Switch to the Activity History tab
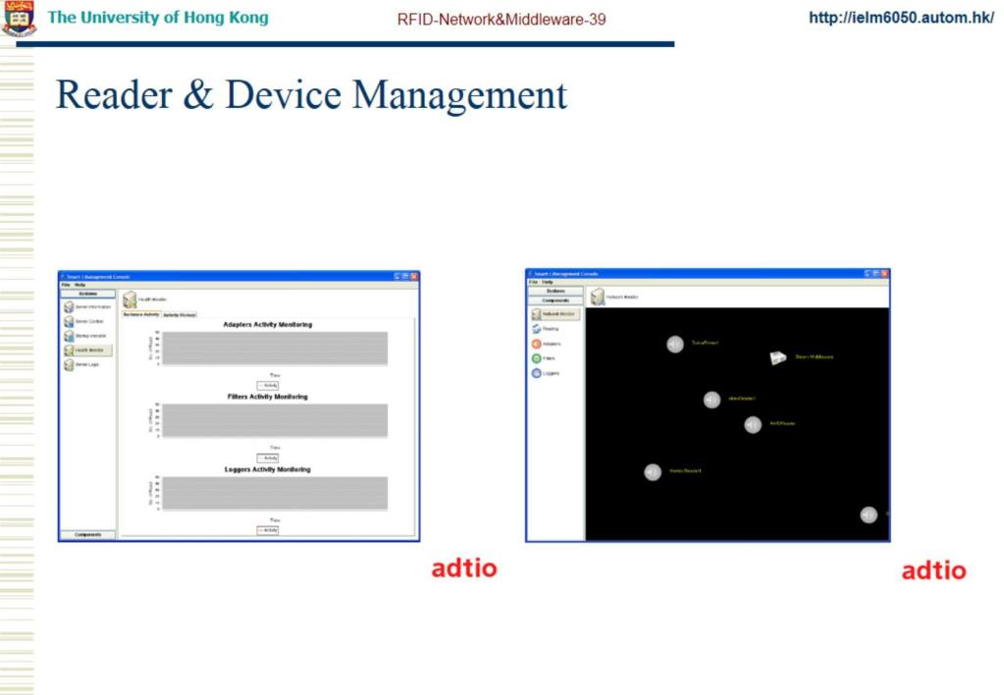The image size is (1004, 695). click(180, 315)
